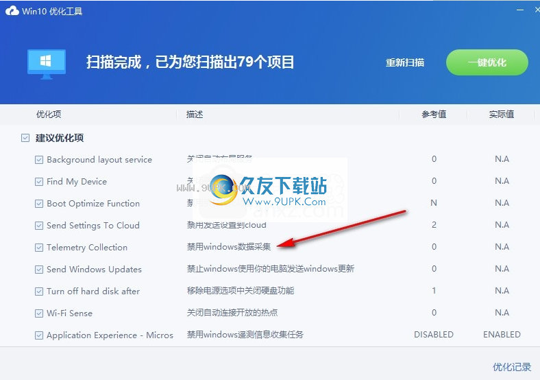Click the ENABLED actual value
This screenshot has width=540, height=380.
coord(502,335)
